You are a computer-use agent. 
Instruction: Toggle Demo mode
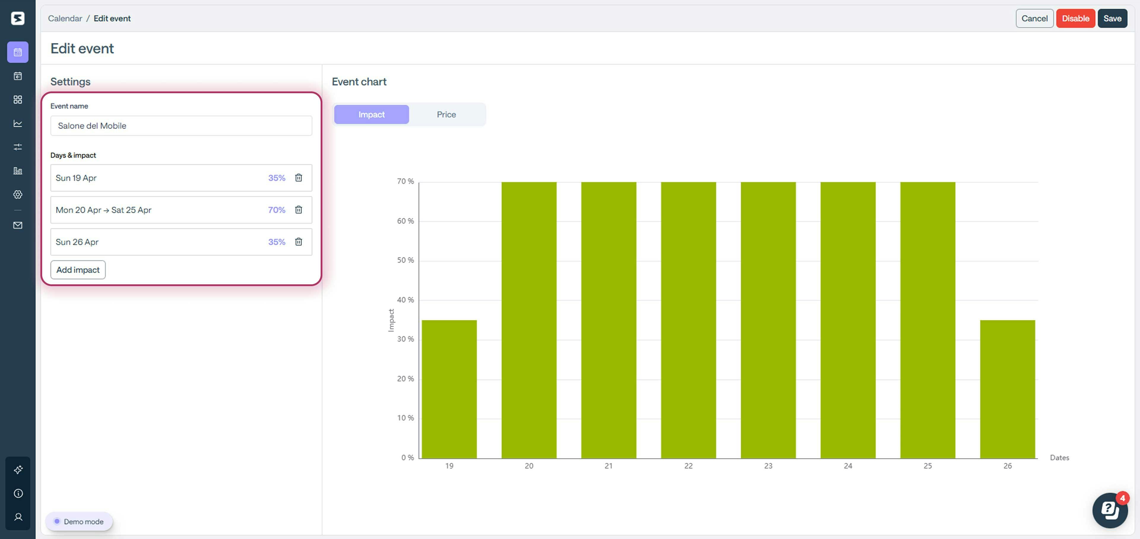click(x=79, y=521)
